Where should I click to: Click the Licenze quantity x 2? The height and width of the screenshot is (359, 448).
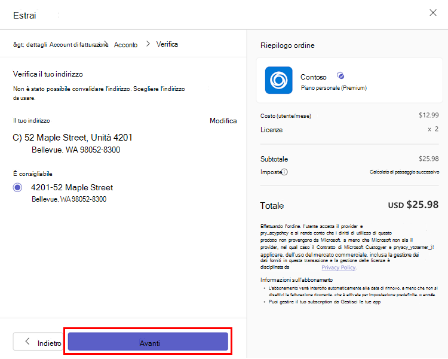tap(433, 129)
